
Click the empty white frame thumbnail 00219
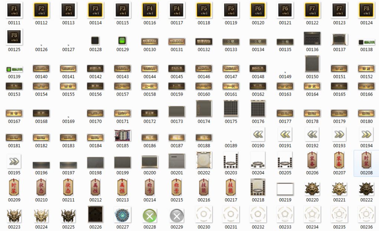coord(285,189)
